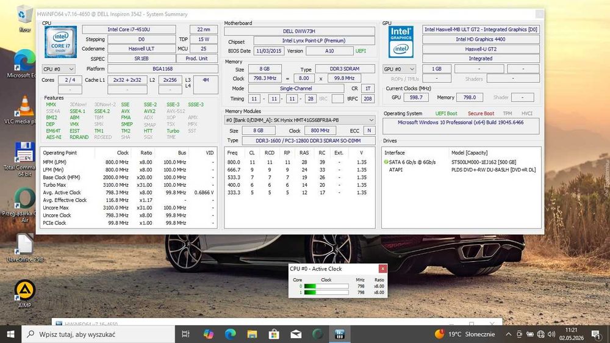Viewport: 610px width, 343px height.
Task: Open network settings tray icon
Action: pyautogui.click(x=540, y=334)
